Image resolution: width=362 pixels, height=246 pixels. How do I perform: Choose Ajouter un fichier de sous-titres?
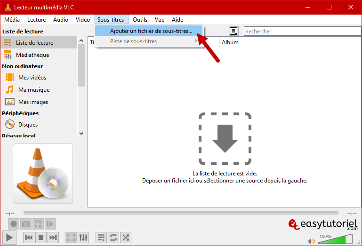(149, 31)
